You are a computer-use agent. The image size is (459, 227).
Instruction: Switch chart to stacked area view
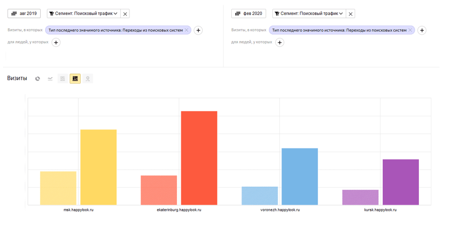(x=63, y=78)
